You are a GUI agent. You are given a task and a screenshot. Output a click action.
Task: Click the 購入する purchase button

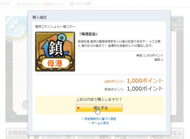click(x=99, y=108)
